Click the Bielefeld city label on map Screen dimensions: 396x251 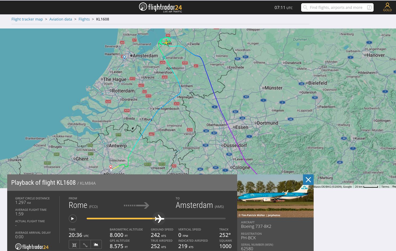318,83
